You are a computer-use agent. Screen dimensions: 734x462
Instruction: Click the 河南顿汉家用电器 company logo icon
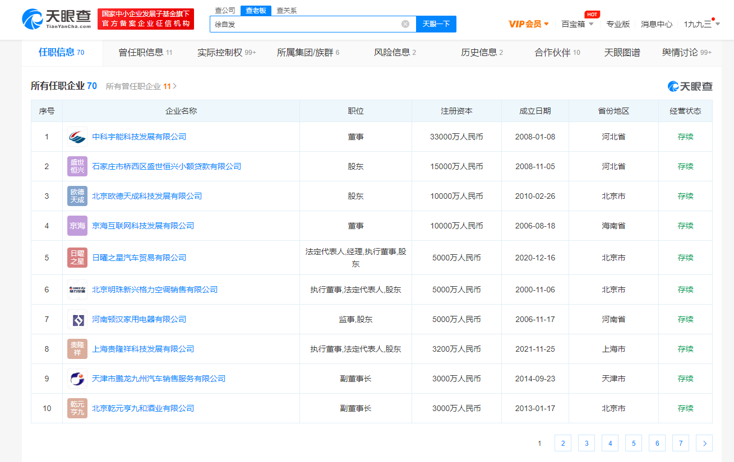[x=77, y=319]
